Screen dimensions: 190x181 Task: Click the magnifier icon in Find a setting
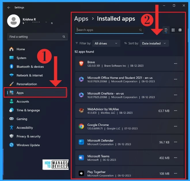click(x=64, y=37)
